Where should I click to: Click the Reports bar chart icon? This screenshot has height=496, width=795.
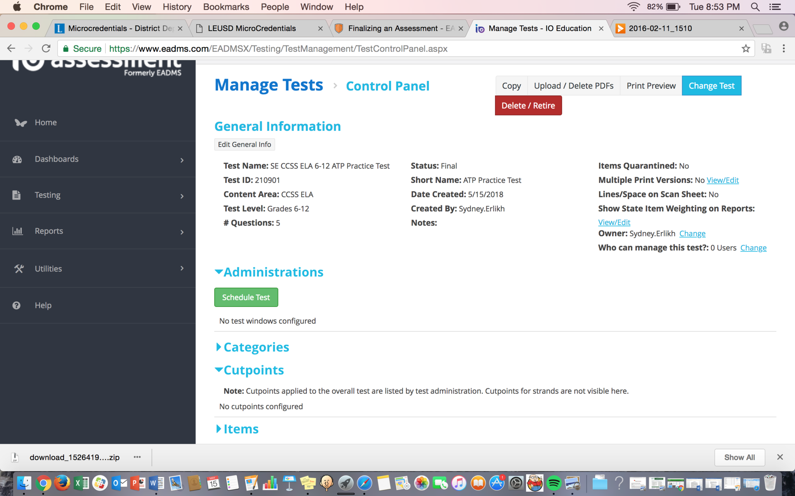[x=17, y=231]
